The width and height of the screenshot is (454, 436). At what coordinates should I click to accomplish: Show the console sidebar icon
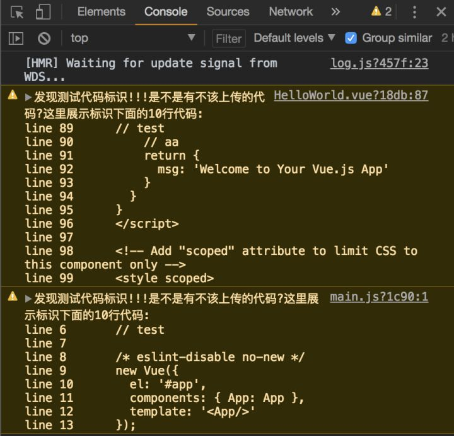(16, 38)
